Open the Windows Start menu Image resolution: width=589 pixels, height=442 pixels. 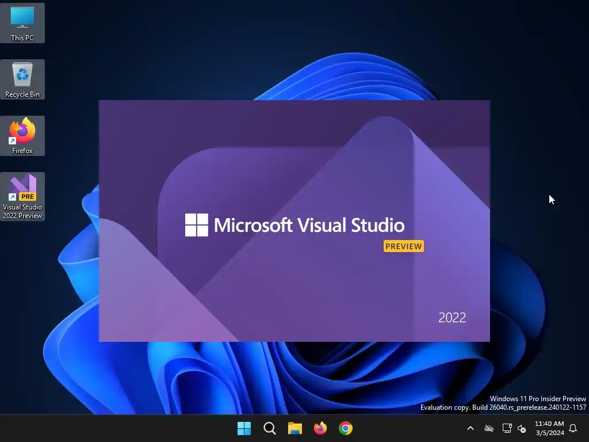pyautogui.click(x=244, y=428)
